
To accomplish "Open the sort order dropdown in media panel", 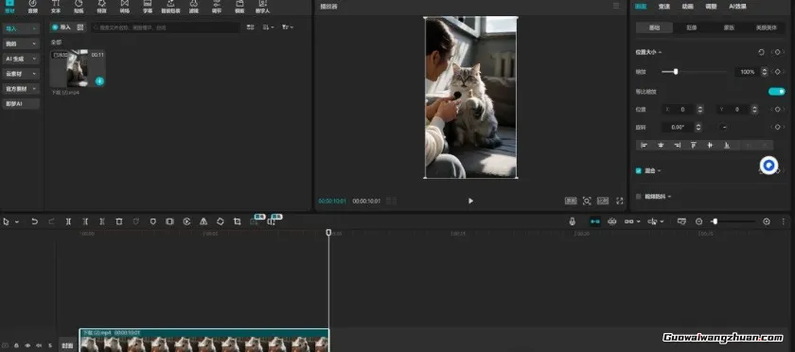I will [268, 27].
